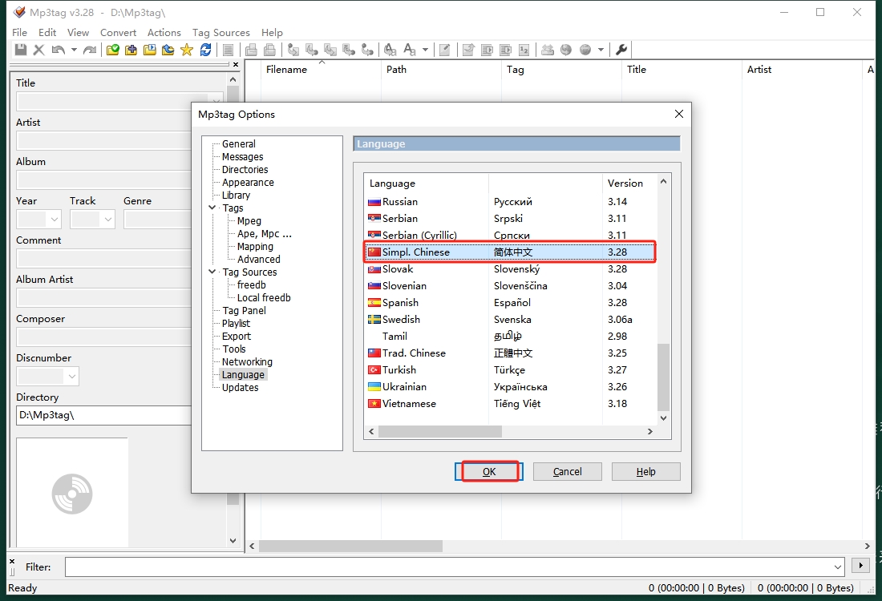Click the Cancel button in options dialog
The image size is (882, 601).
coord(568,472)
